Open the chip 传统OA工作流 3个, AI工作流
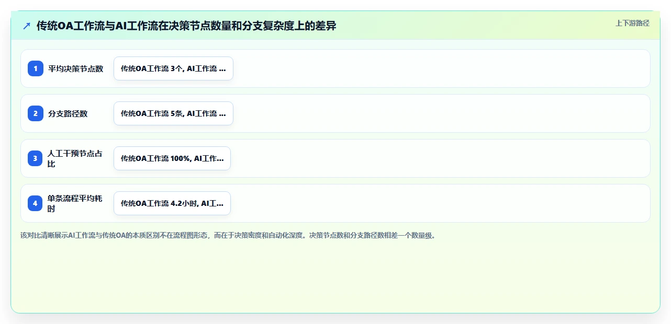This screenshot has height=324, width=671. [173, 68]
